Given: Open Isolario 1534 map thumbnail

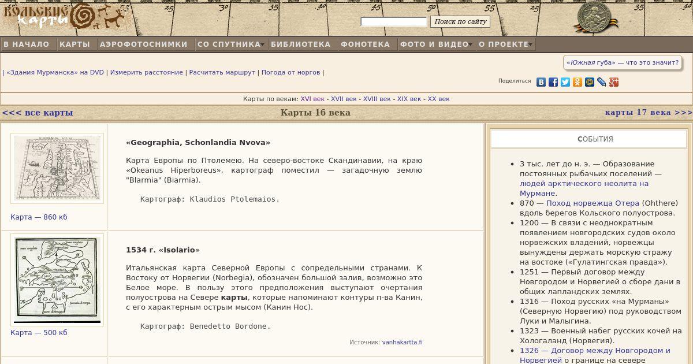Looking at the screenshot, I should (57, 280).
